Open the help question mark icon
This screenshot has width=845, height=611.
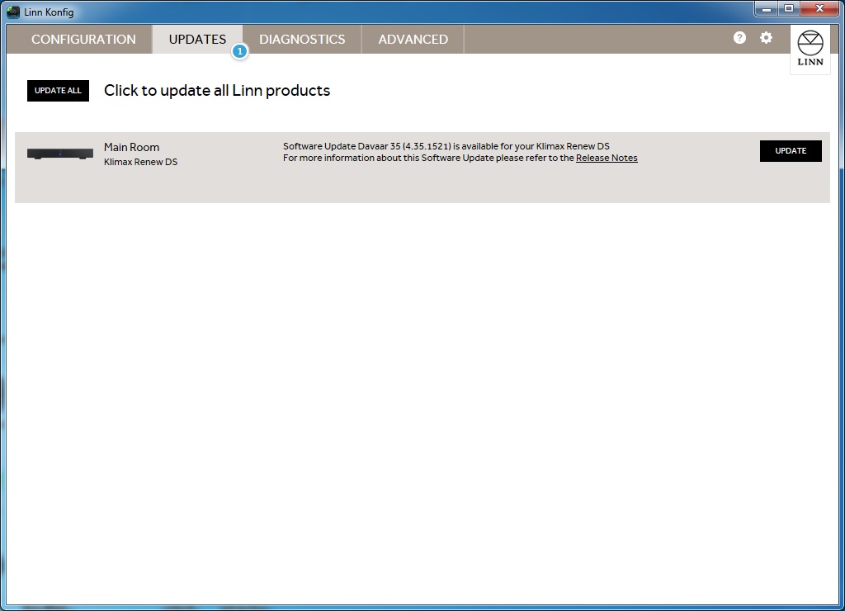coord(739,38)
